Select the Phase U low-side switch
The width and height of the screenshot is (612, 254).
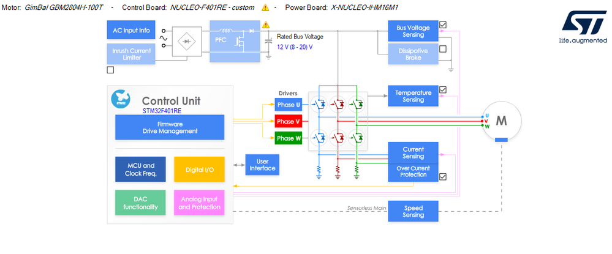(319, 138)
